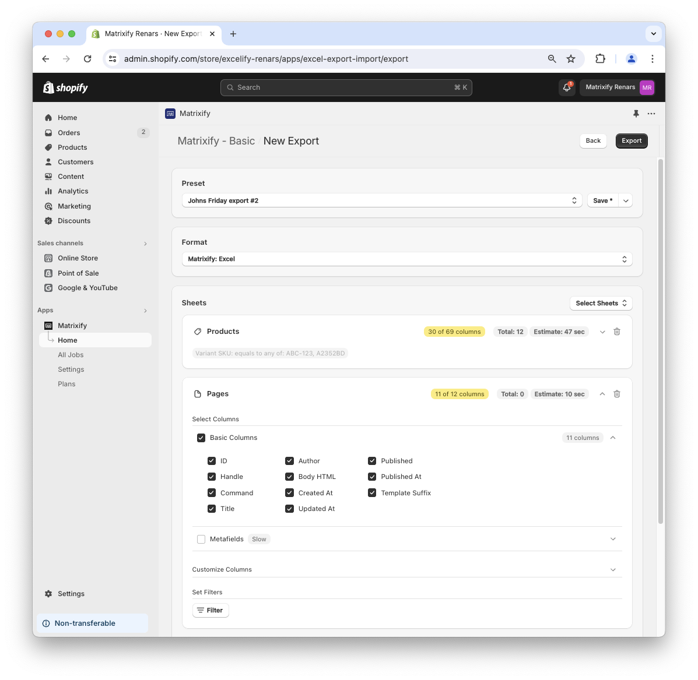Pin the Matrixify app using pin icon
Image resolution: width=698 pixels, height=680 pixels.
pyautogui.click(x=636, y=114)
